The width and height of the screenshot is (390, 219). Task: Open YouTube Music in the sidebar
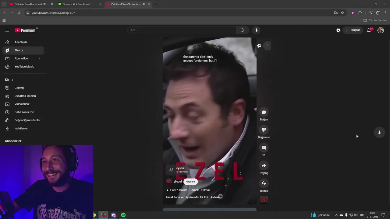[23, 67]
